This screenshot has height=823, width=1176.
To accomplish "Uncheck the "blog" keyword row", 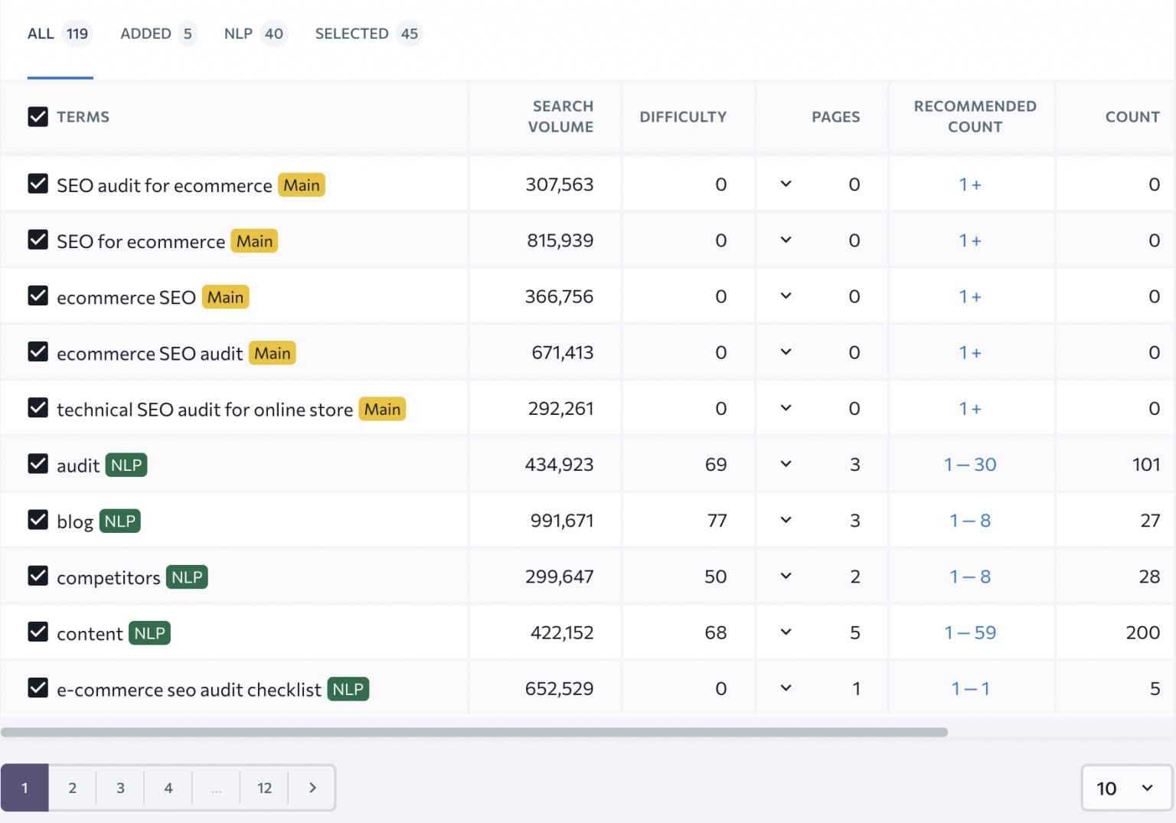I will [x=38, y=520].
